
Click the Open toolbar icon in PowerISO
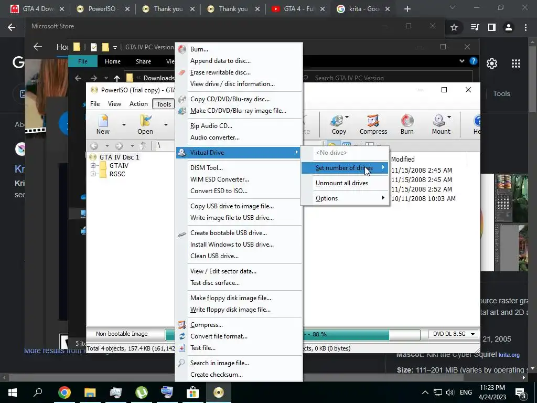click(145, 125)
